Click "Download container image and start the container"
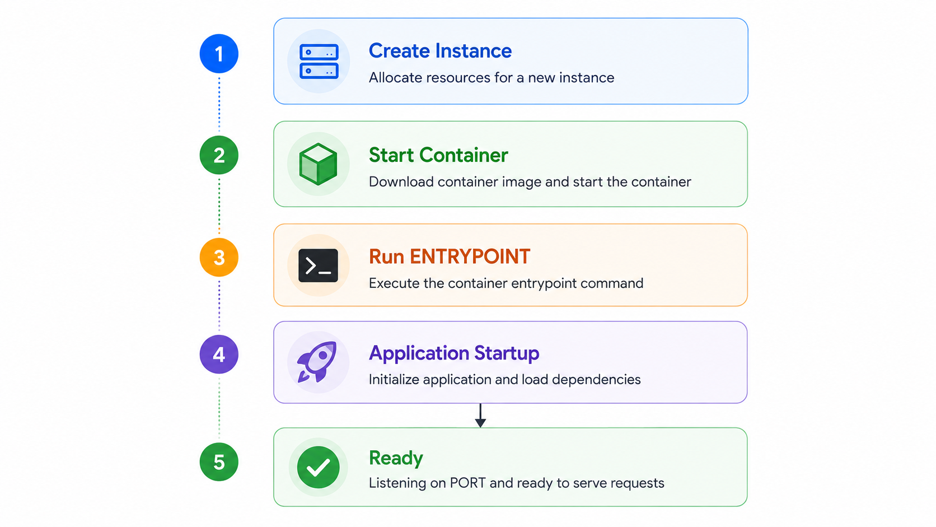 click(530, 182)
